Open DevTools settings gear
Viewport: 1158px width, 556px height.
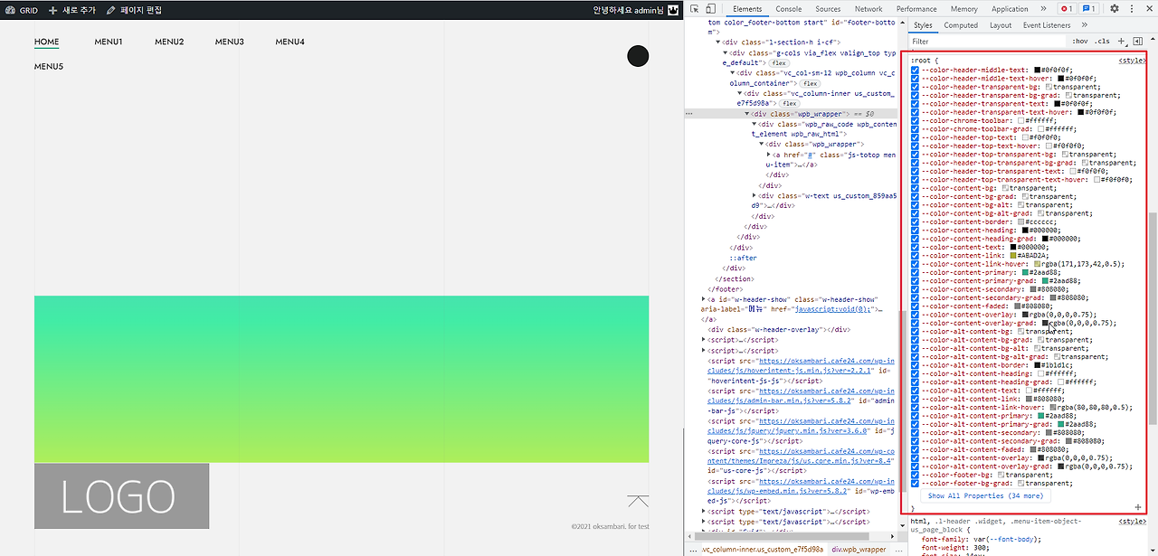1115,9
